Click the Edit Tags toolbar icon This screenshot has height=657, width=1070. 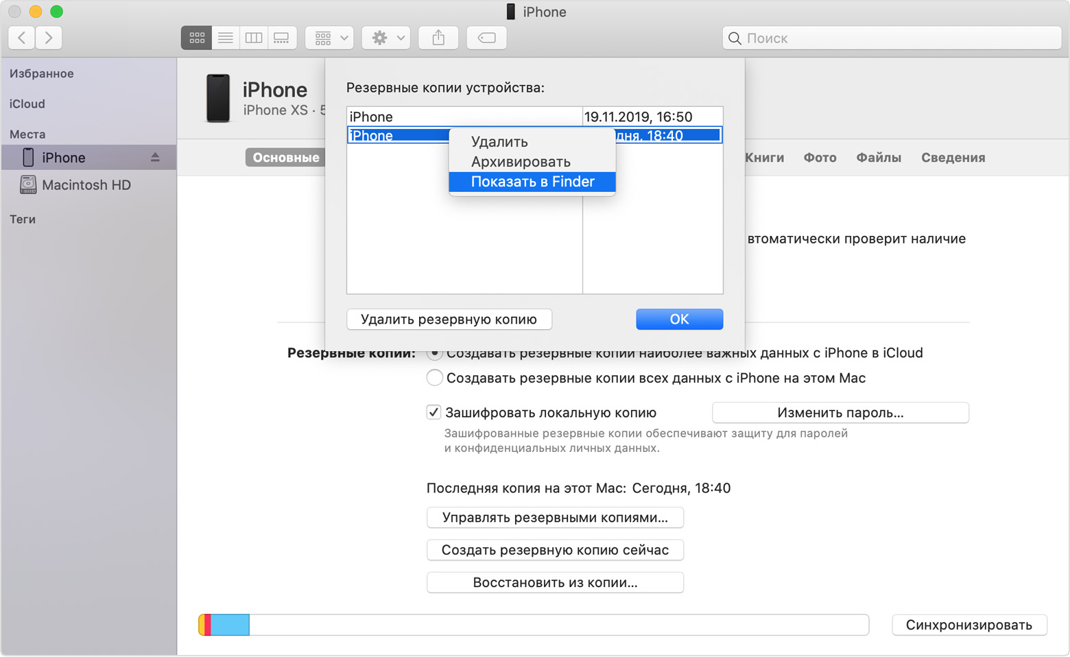(487, 38)
